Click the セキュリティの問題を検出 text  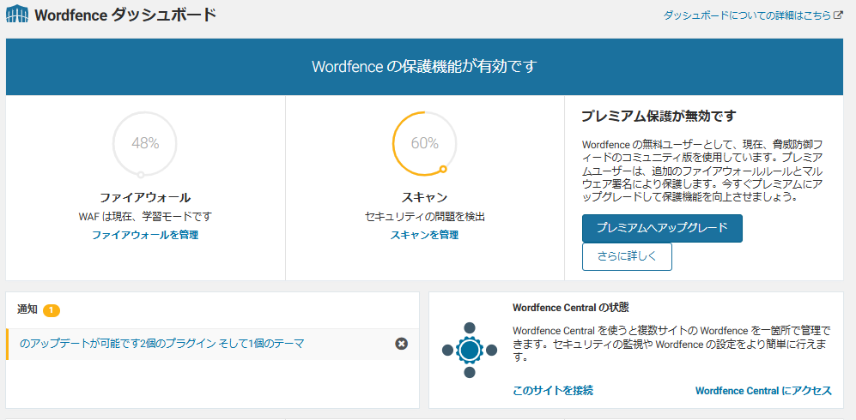tap(424, 217)
